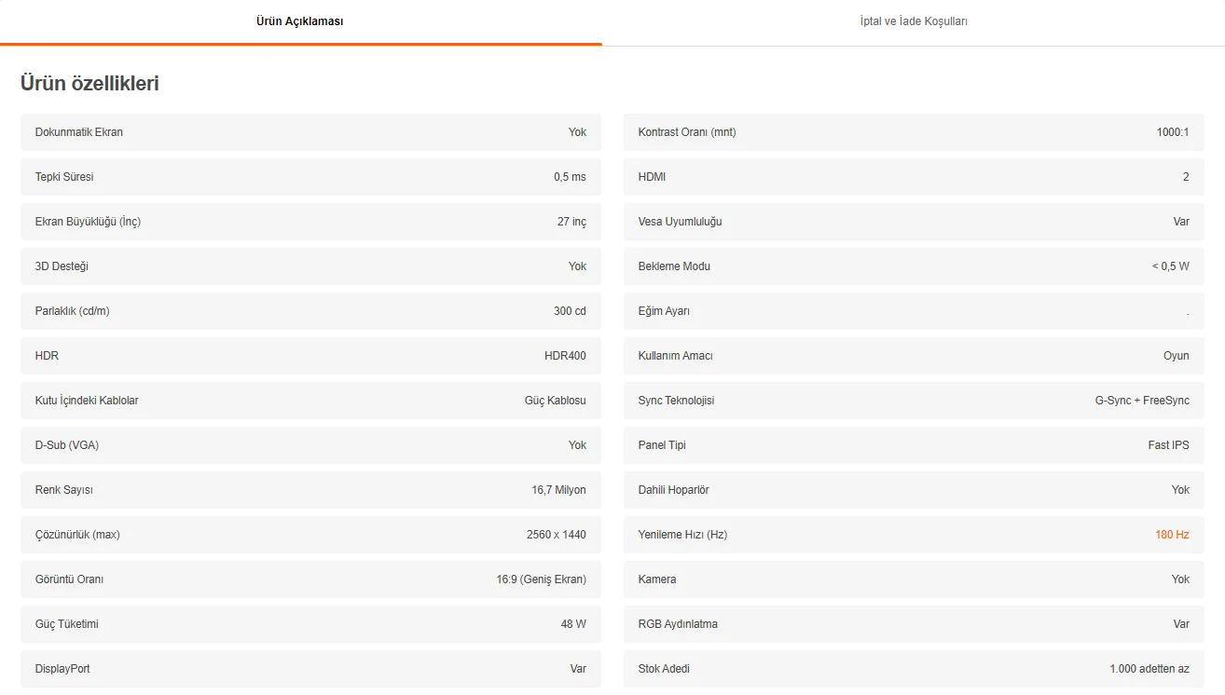This screenshot has height=695, width=1225.
Task: Click the Ürün özellikleri heading
Action: 89,83
